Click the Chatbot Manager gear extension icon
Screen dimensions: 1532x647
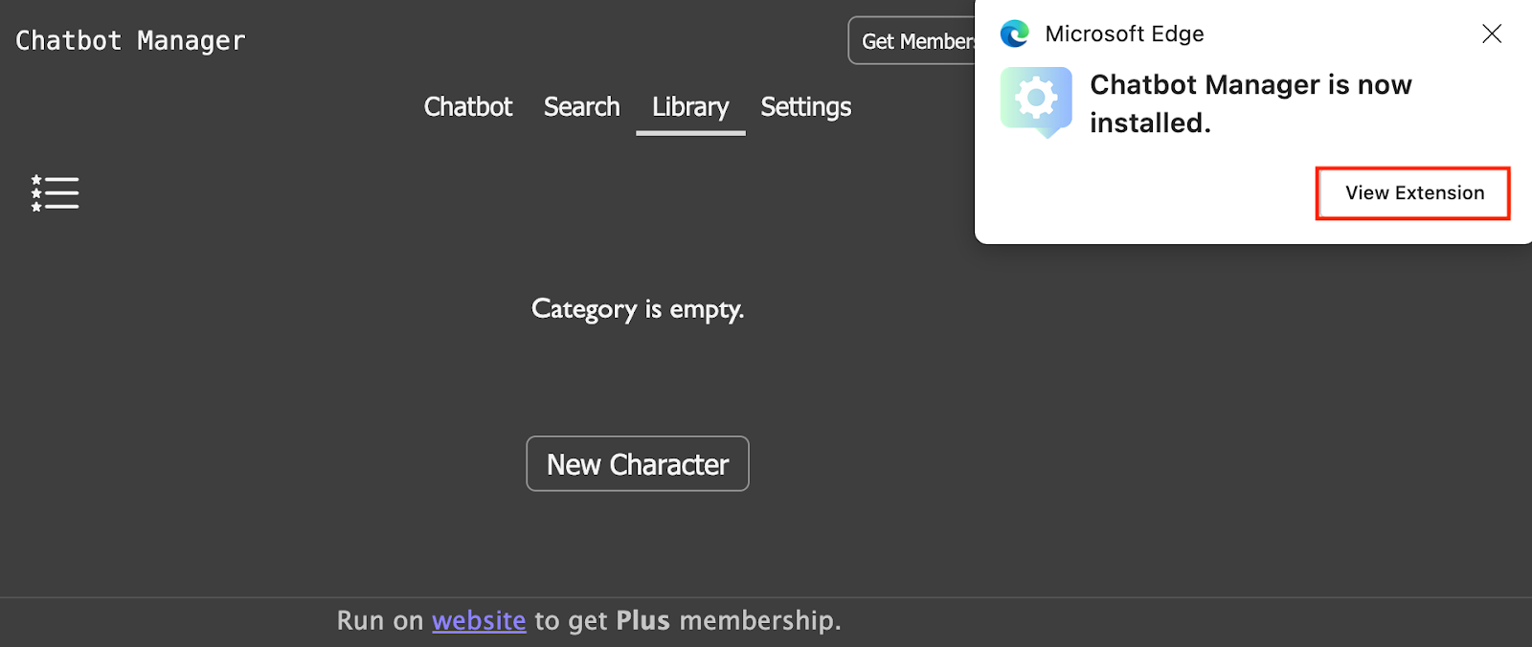point(1036,101)
